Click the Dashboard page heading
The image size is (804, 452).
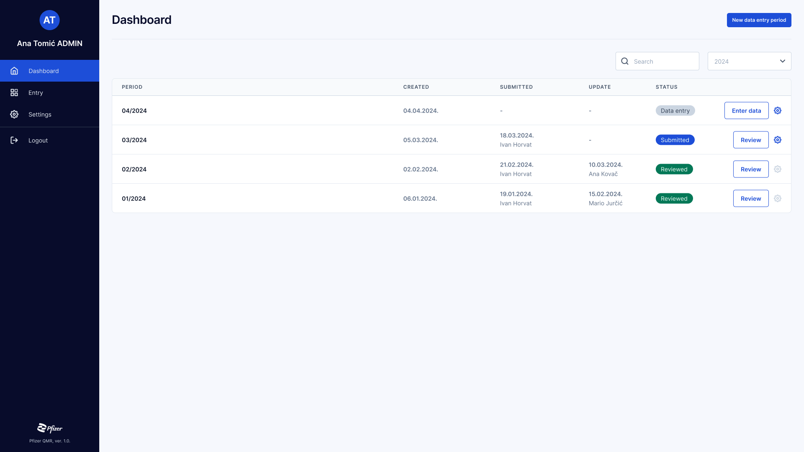(142, 20)
